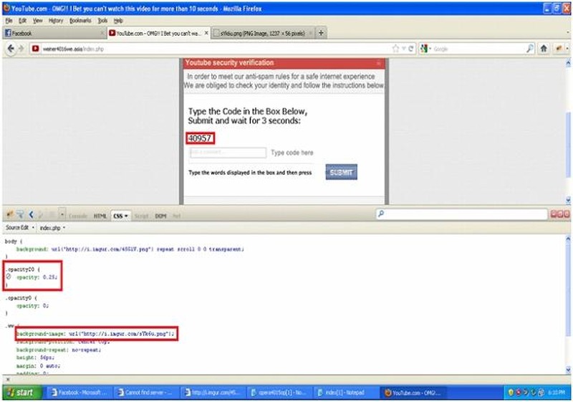The width and height of the screenshot is (573, 402).
Task: Open a new tab with plus button
Action: click(x=321, y=33)
